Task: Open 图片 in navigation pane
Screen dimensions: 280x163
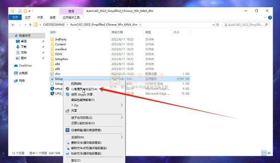Action: pyautogui.click(x=24, y=58)
